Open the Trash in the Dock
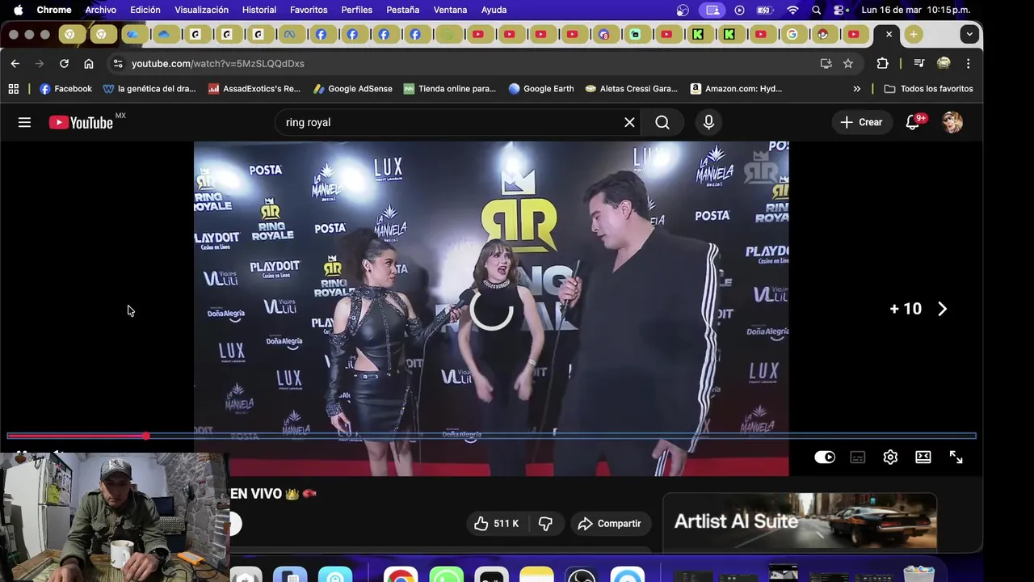Viewport: 1034px width, 582px height. (x=918, y=573)
